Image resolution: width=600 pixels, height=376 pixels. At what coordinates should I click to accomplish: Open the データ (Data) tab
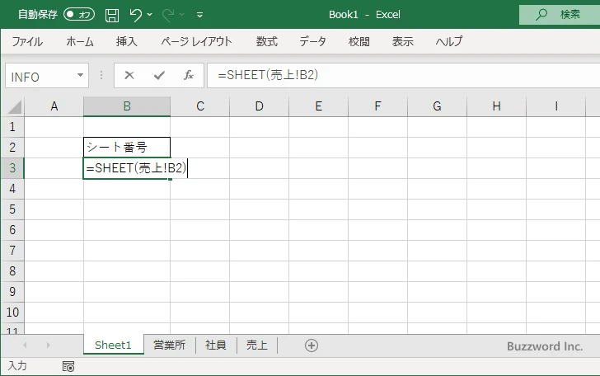[x=312, y=41]
